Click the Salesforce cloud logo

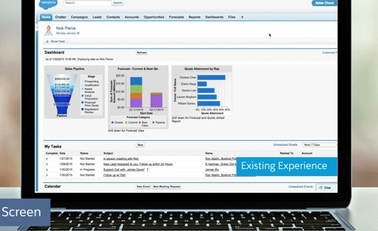pyautogui.click(x=48, y=4)
